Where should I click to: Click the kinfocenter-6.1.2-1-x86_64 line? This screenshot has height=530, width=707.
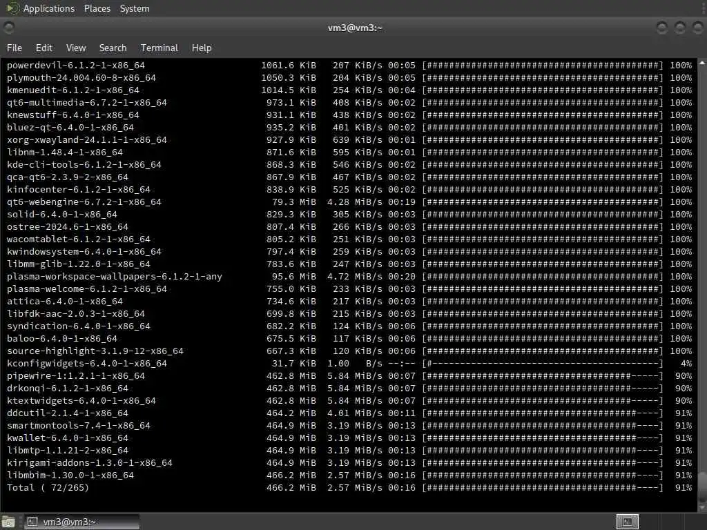[x=349, y=189]
